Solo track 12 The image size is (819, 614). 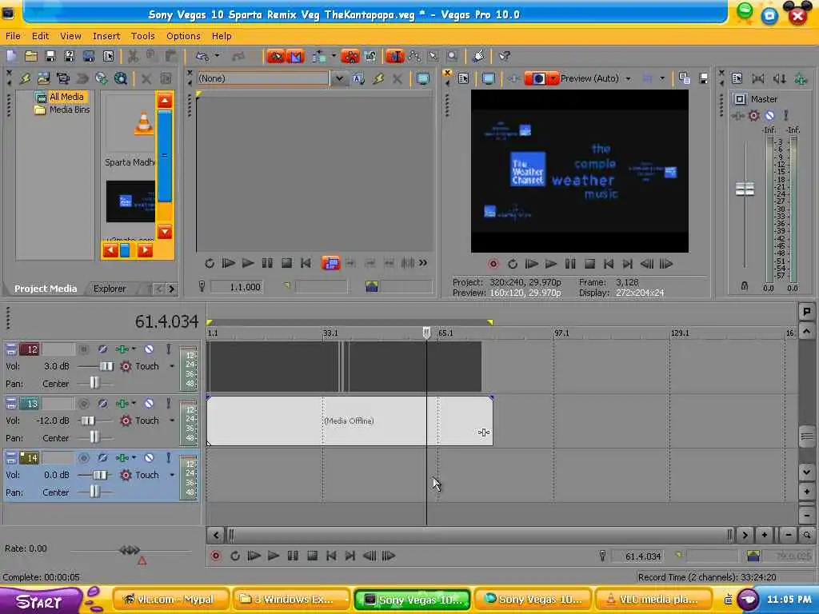(x=168, y=349)
